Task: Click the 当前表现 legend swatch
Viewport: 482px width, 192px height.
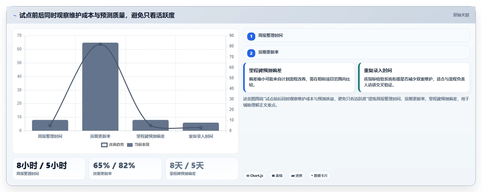Action: pyautogui.click(x=130, y=145)
